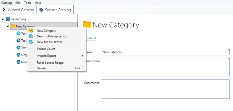Image resolution: width=233 pixels, height=111 pixels.
Task: Click the icon beside New simple sensor
Action: pos(31,42)
